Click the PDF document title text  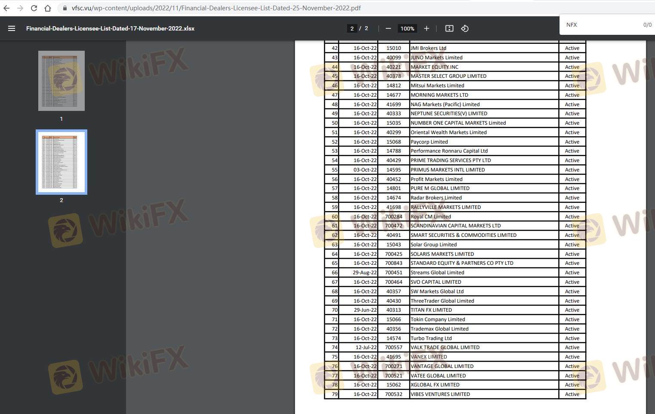click(x=110, y=28)
